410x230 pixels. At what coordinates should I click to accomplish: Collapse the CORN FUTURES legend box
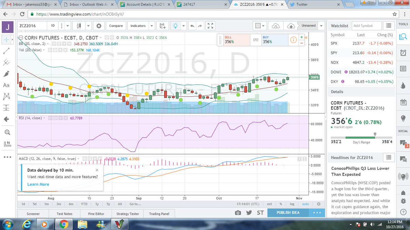tap(22, 38)
